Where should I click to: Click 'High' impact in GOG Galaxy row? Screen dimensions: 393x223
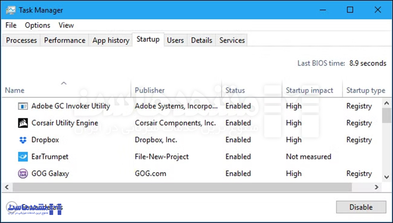pyautogui.click(x=294, y=173)
